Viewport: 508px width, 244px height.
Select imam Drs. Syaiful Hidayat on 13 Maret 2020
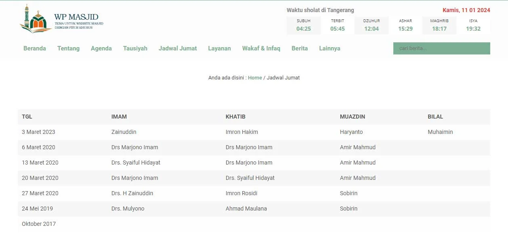coord(136,163)
